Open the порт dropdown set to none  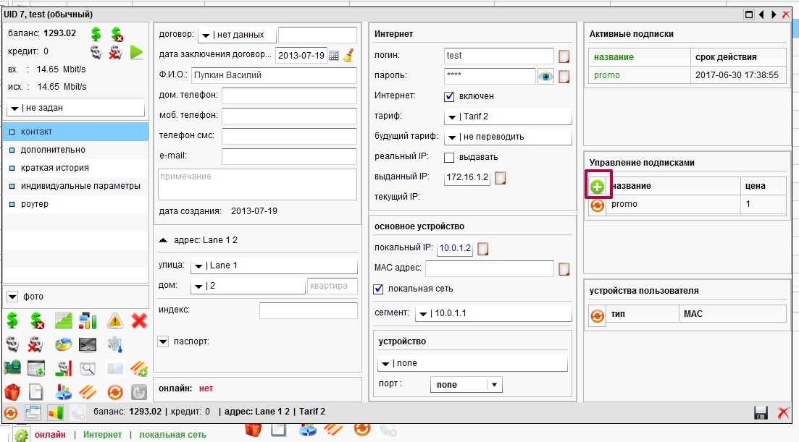point(466,385)
